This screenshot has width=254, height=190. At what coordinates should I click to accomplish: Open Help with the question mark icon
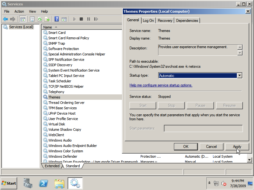pos(57,19)
